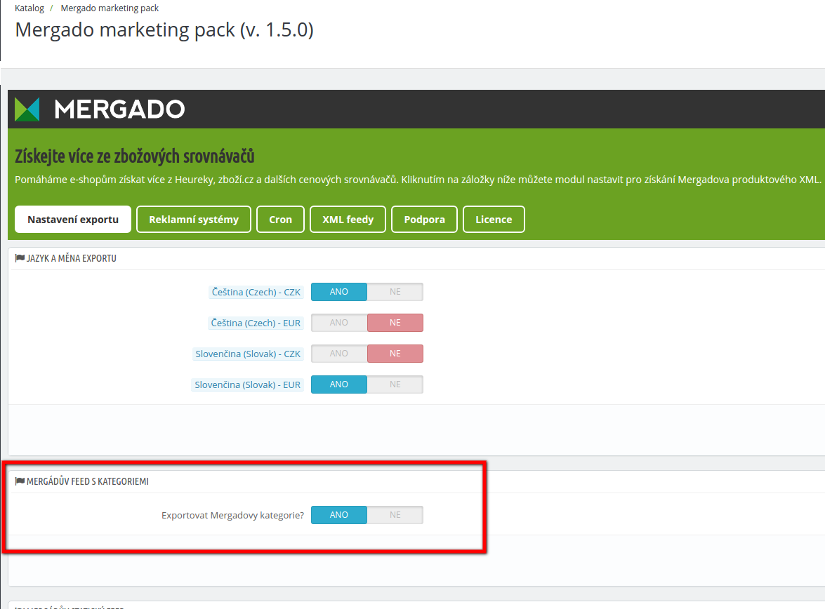825x609 pixels.
Task: Open the Reklamní systémy tab
Action: tap(194, 220)
